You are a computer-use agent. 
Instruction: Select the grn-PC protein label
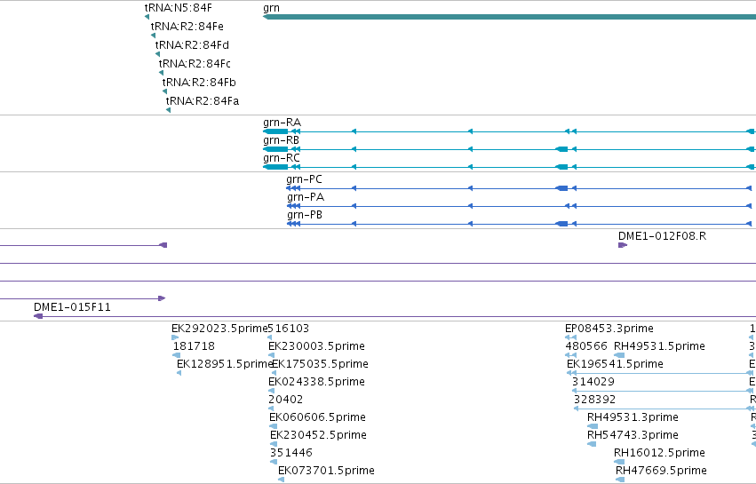click(304, 179)
